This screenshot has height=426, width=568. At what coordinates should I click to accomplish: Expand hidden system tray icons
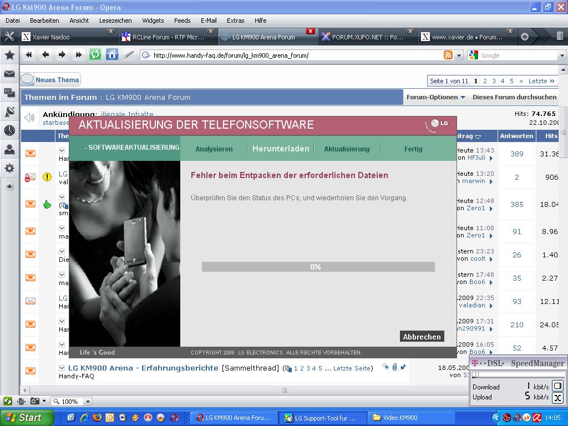pyautogui.click(x=496, y=418)
